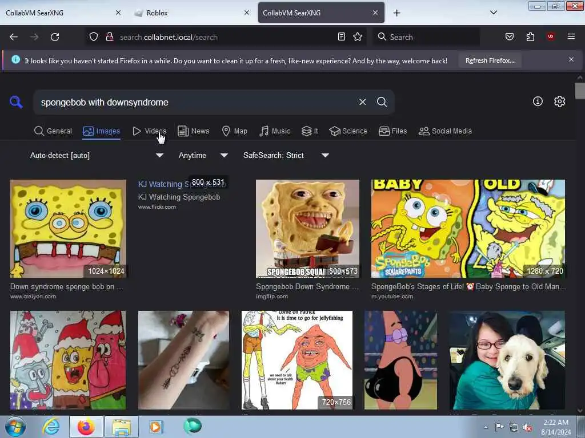
Task: Open the jellyfishing Patrick 720×756 thumbnail
Action: (x=297, y=360)
